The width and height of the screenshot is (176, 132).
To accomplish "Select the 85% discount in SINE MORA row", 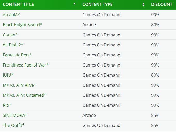I will pyautogui.click(x=155, y=115).
